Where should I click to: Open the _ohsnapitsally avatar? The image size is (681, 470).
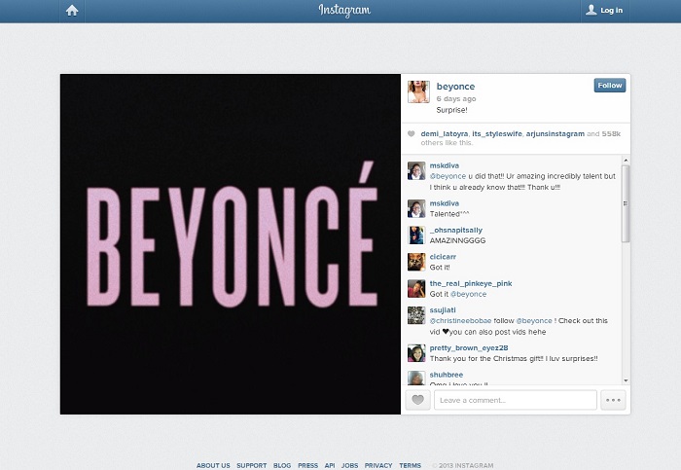tap(416, 235)
